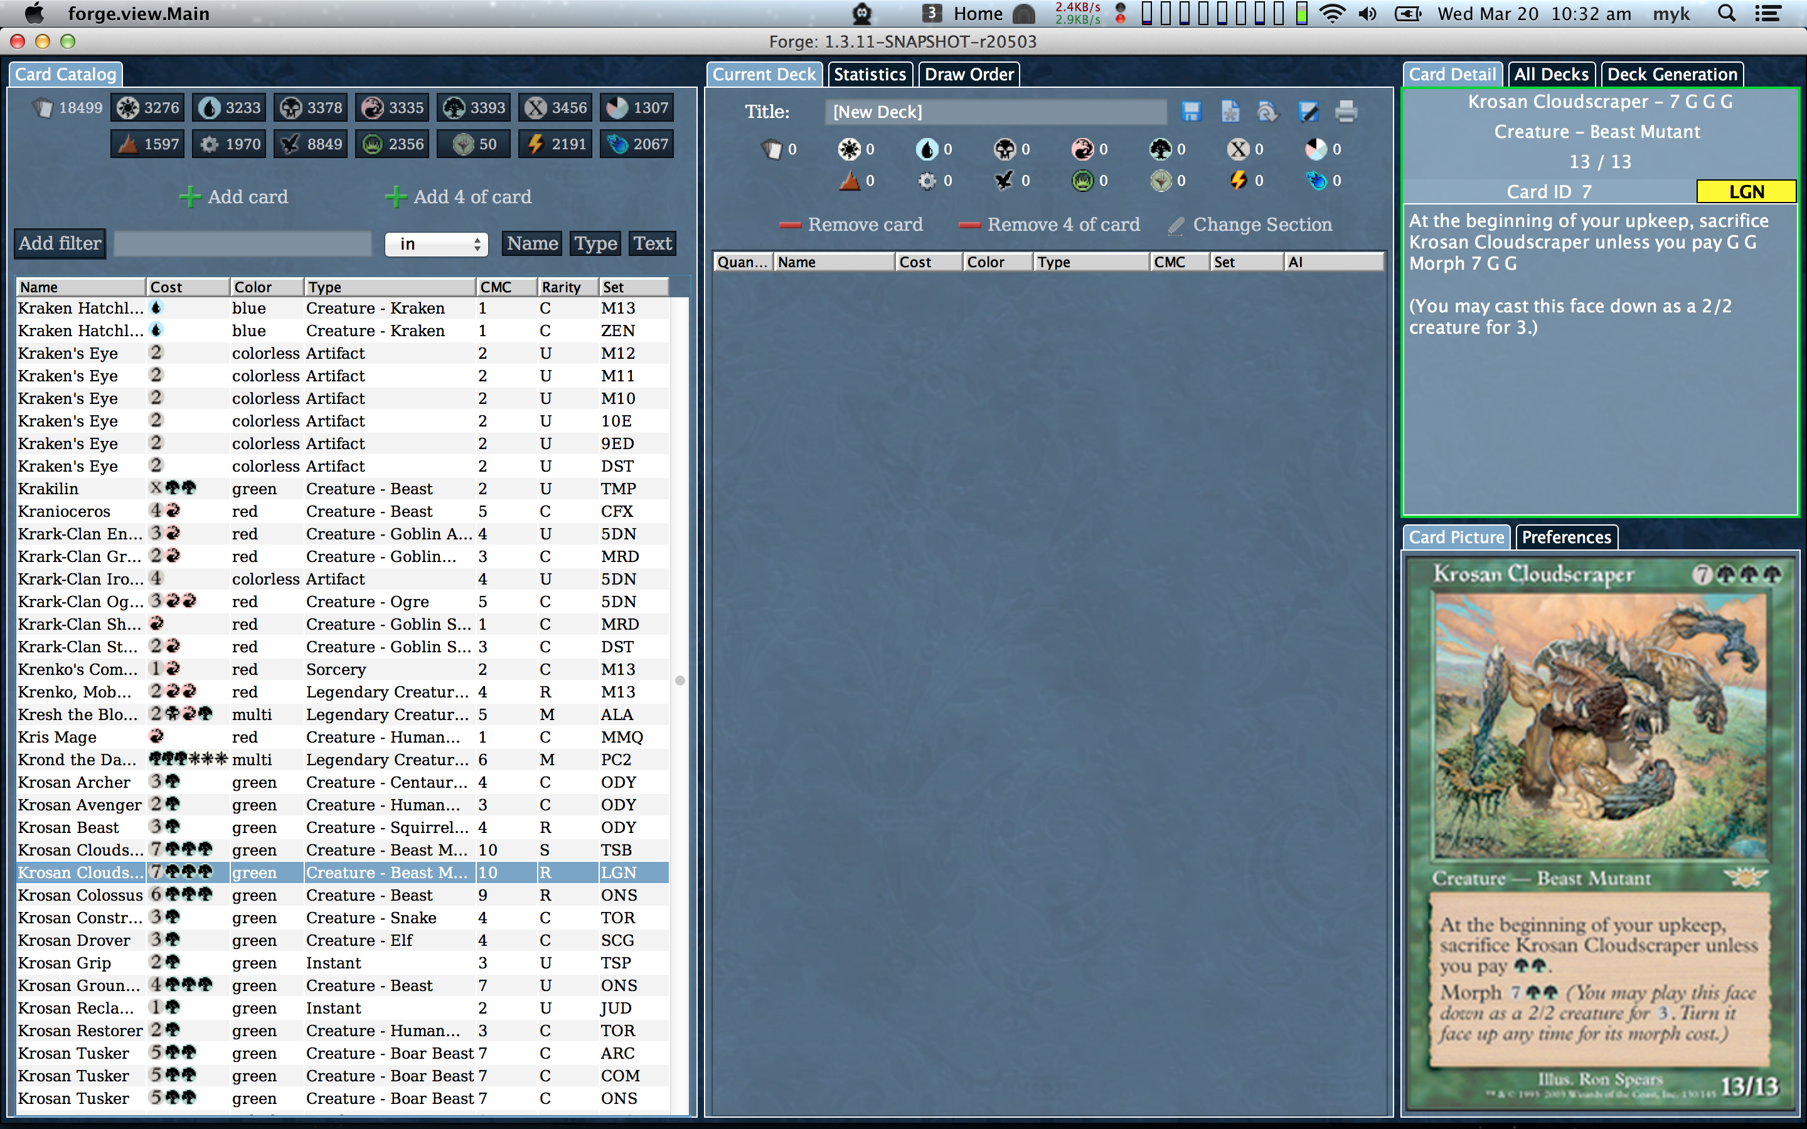Screen dimensions: 1807x1129
Task: Toggle enchantments filter 2356
Action: [392, 144]
